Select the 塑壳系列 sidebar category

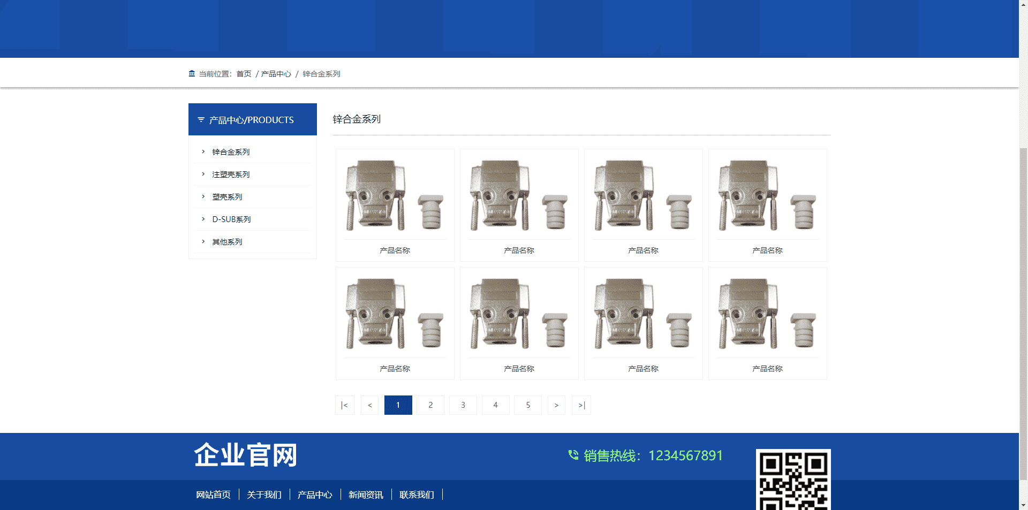click(x=227, y=197)
